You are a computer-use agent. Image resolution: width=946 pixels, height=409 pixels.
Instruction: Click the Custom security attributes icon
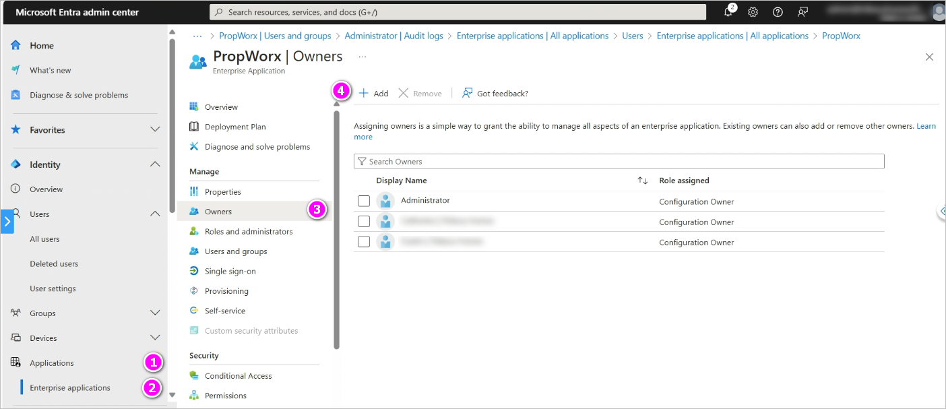point(194,331)
